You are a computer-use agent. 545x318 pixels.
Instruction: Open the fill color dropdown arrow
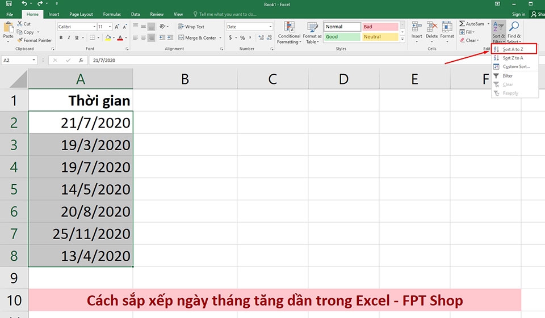tap(114, 38)
